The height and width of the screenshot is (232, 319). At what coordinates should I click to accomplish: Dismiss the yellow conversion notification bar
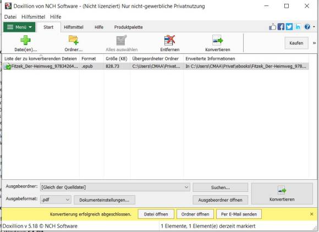311,214
